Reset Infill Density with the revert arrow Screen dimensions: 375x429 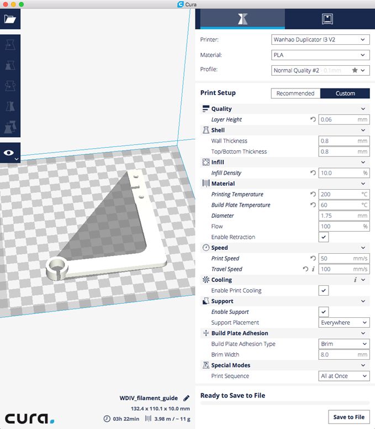pos(313,172)
